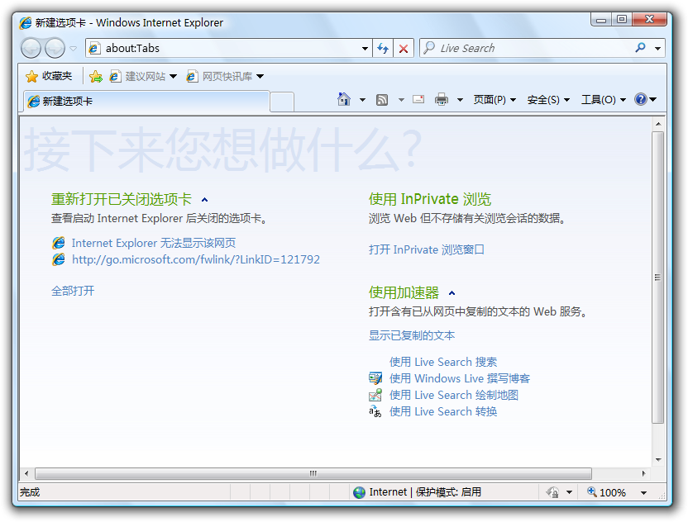This screenshot has height=522, width=688.
Task: Click the scroll down arrow
Action: click(x=658, y=460)
